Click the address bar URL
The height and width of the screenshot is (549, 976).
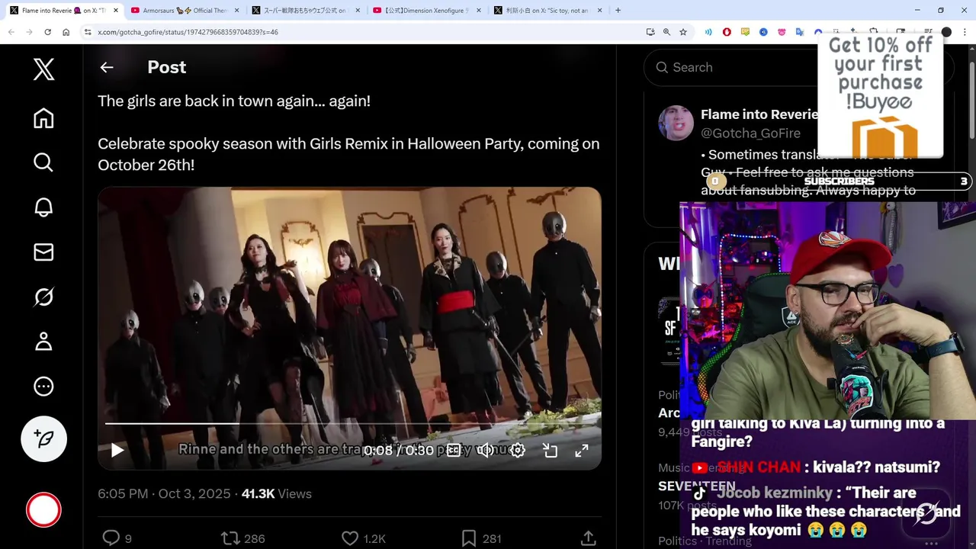pyautogui.click(x=188, y=32)
